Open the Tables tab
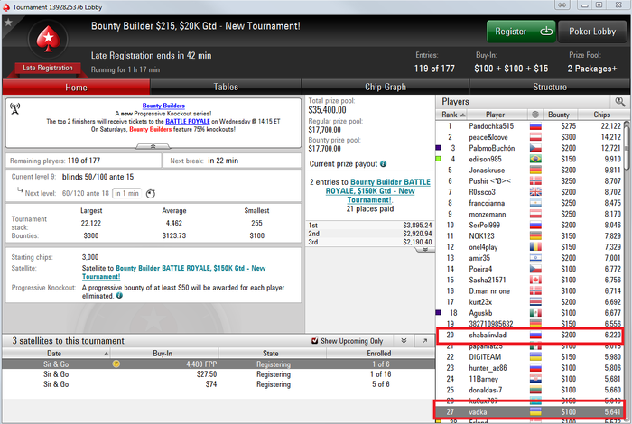Image resolution: width=632 pixels, height=424 pixels. [226, 87]
